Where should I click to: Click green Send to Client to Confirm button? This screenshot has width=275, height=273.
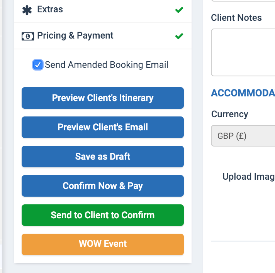[103, 215]
